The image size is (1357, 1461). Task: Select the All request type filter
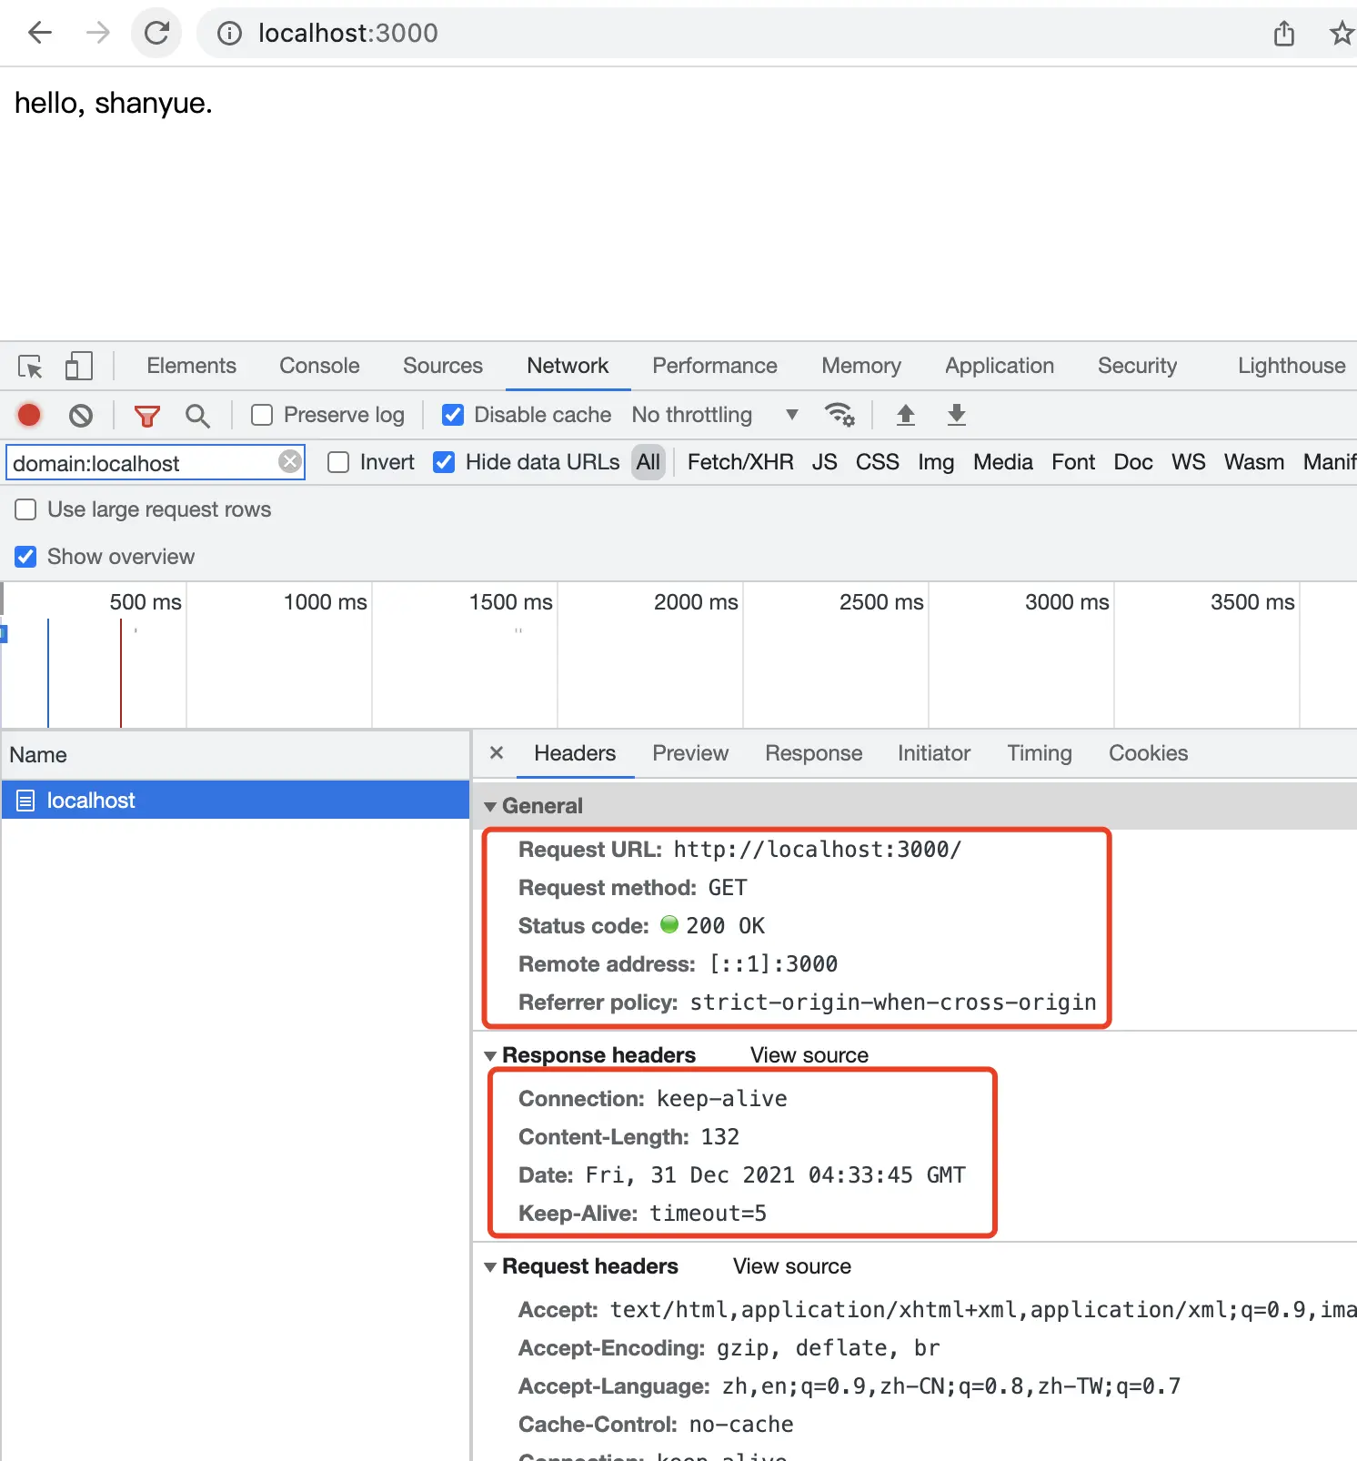pyautogui.click(x=648, y=462)
